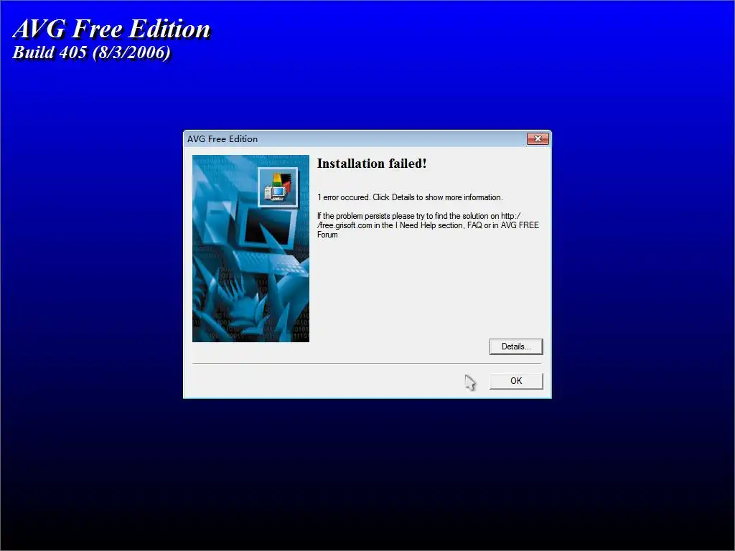Click the free.grisoft.com help text
Viewport: 735px width, 551px height.
pos(428,225)
